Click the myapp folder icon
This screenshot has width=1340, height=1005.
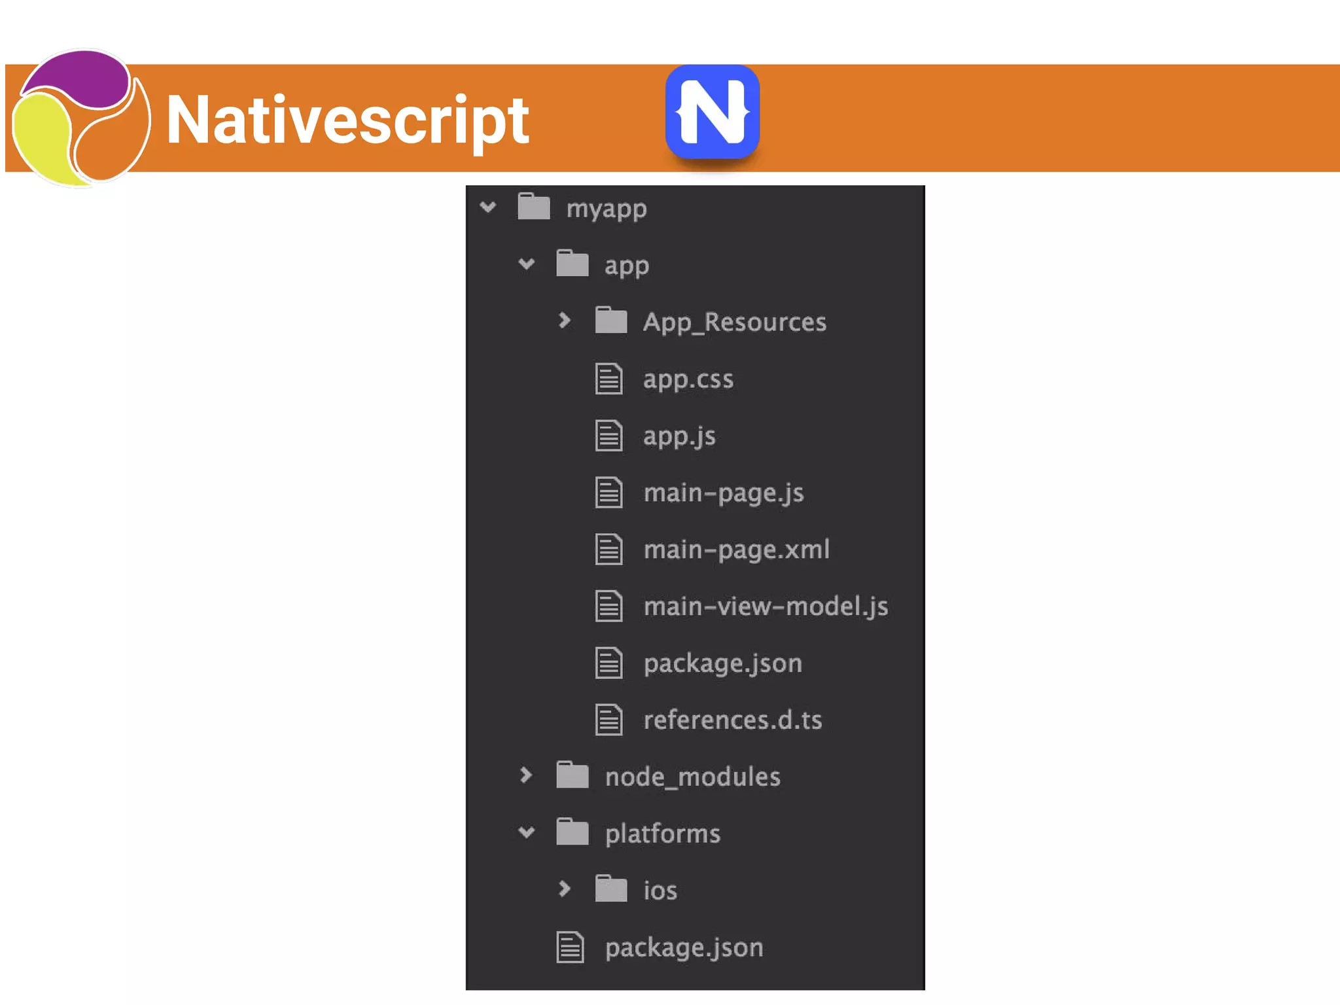coord(534,206)
